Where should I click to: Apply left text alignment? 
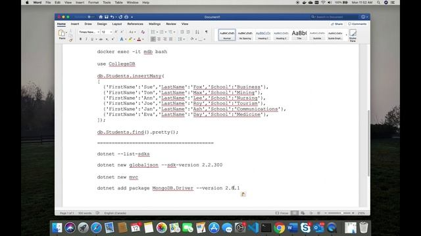coord(153,39)
